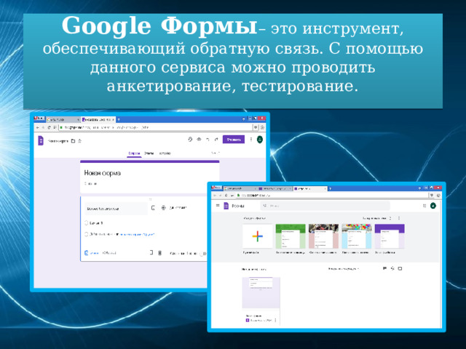Switch to the first browser tab in editor window
The height and width of the screenshot is (349, 466).
tap(63, 119)
